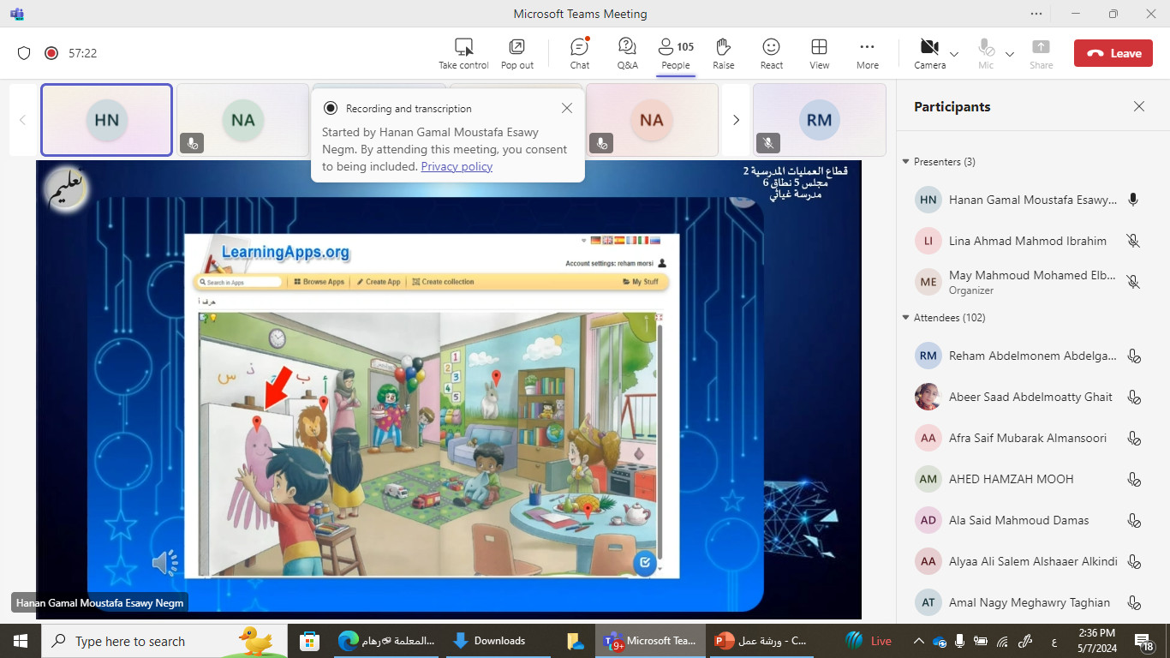This screenshot has width=1170, height=658.
Task: Open the Edge browser taskbar item
Action: [387, 641]
